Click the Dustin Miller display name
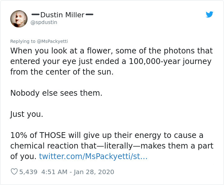This screenshot has height=185, width=224. [62, 15]
